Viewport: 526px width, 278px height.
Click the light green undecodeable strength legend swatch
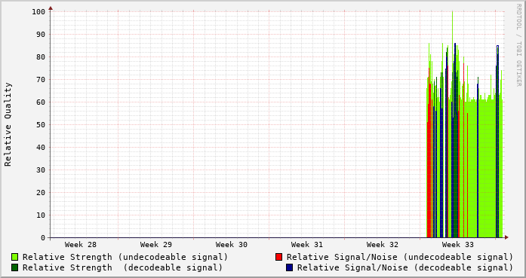pos(14,257)
